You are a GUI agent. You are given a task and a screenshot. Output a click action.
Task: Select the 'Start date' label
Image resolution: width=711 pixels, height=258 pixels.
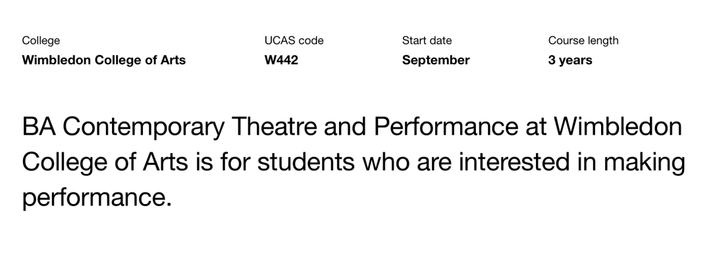(427, 41)
